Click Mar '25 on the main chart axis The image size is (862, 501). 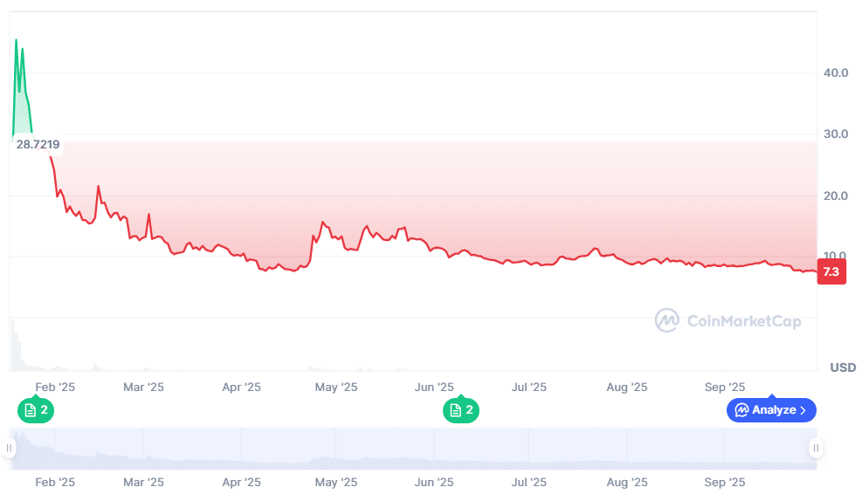coord(143,387)
